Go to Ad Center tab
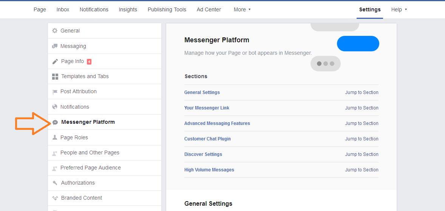This screenshot has height=211, width=445. [209, 10]
